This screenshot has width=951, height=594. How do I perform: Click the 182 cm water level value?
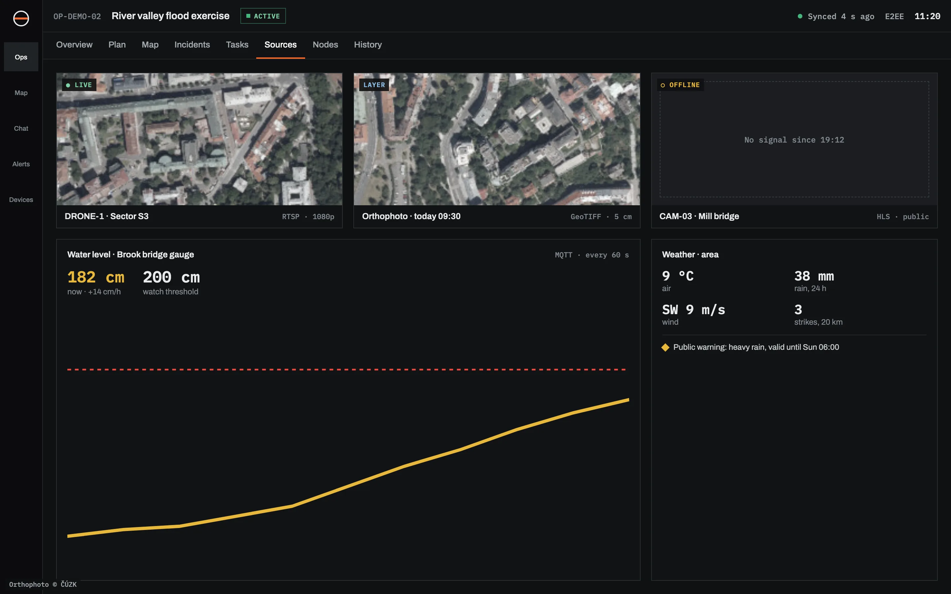pyautogui.click(x=96, y=277)
